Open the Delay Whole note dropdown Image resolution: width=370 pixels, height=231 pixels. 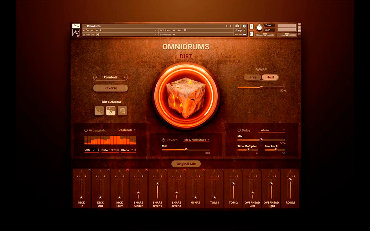(x=272, y=130)
